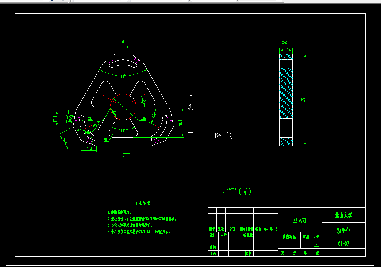
Task: Select the ø30 diameter leader text
Action: pos(143,119)
